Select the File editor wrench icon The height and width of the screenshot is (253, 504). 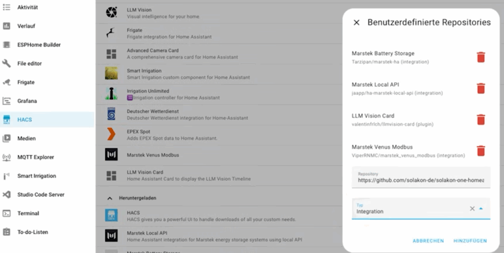7,63
